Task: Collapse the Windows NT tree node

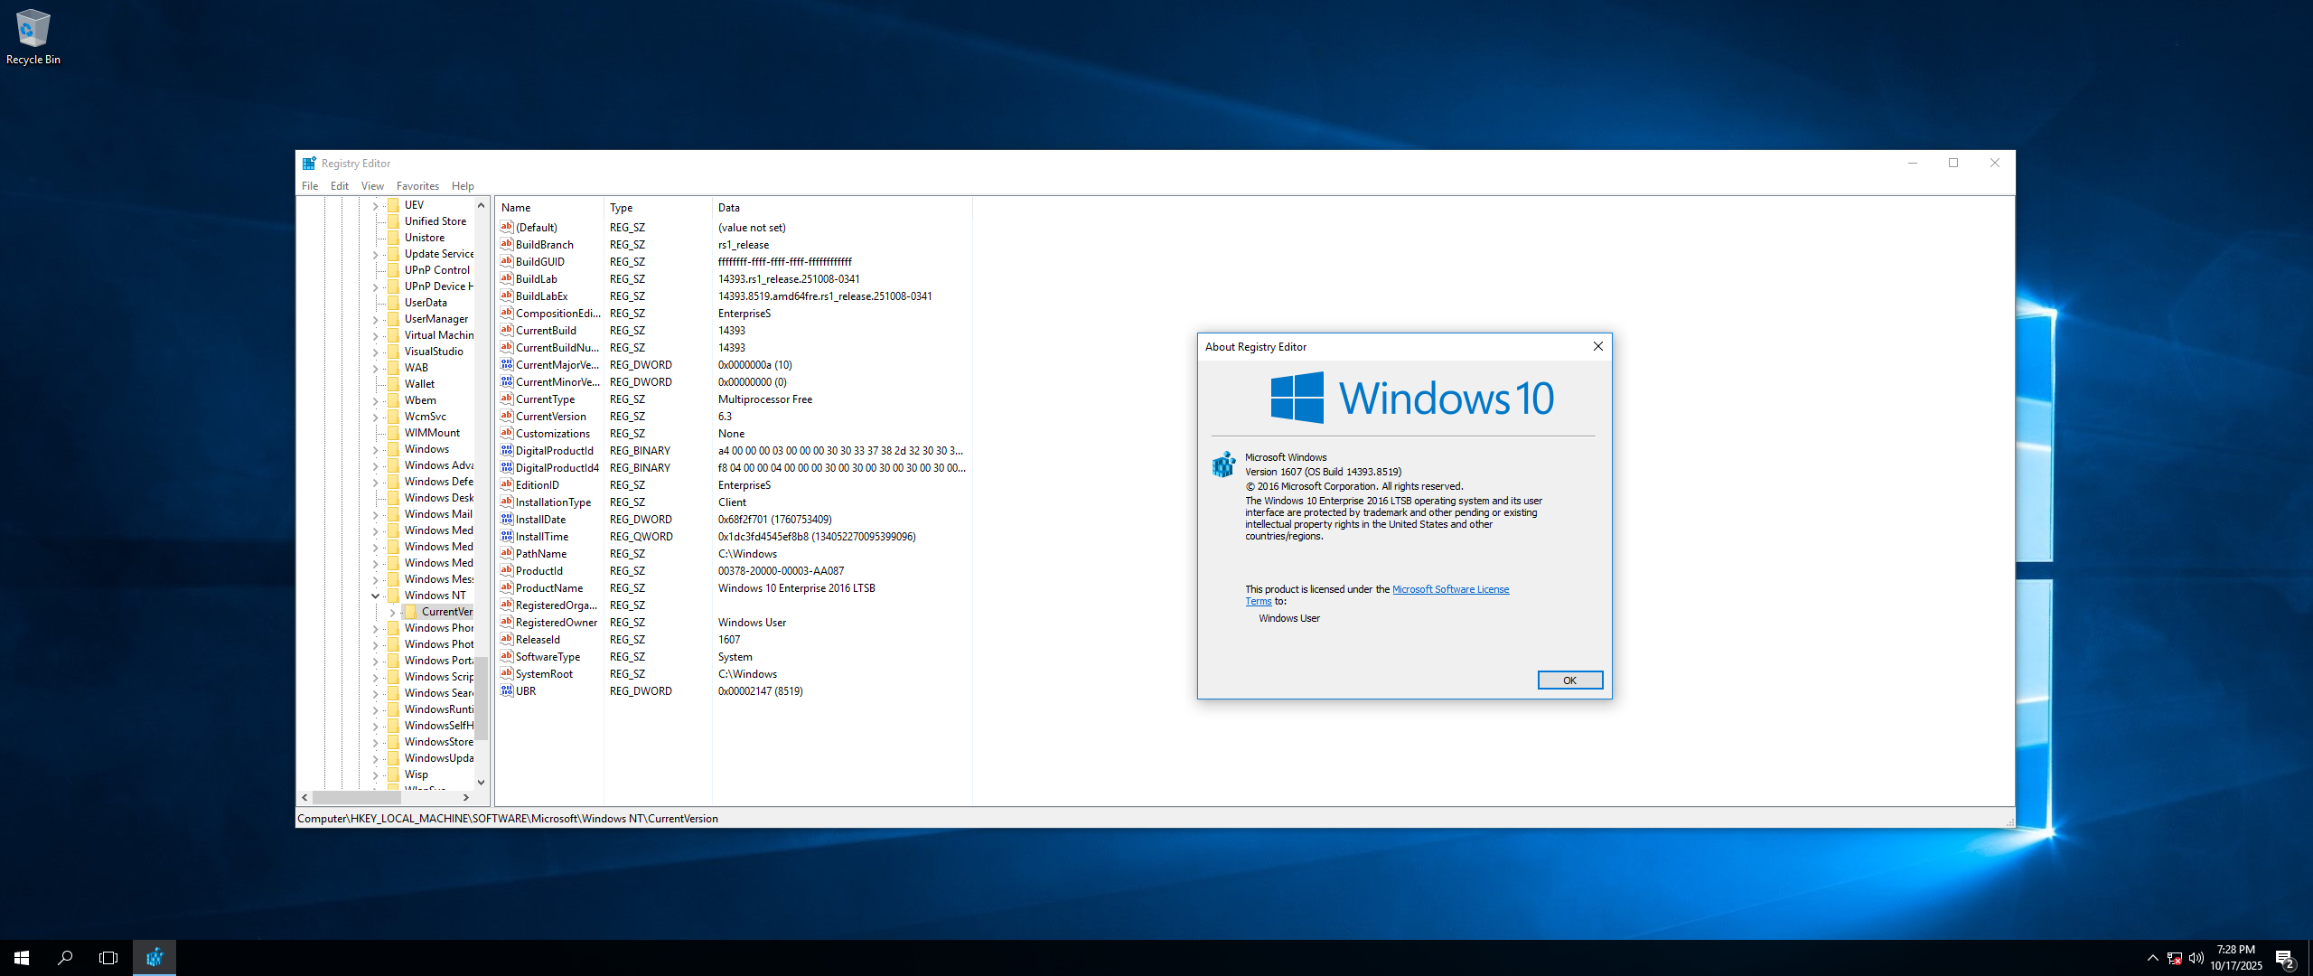Action: [375, 596]
